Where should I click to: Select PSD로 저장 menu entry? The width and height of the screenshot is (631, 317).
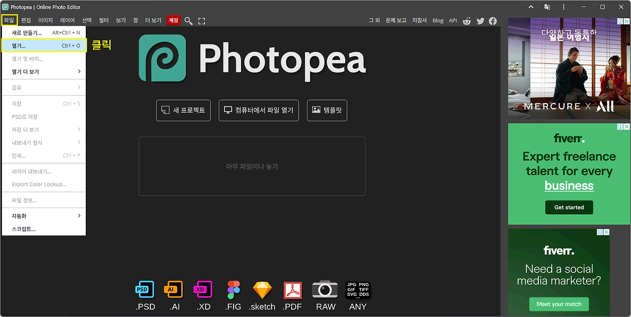(44, 117)
